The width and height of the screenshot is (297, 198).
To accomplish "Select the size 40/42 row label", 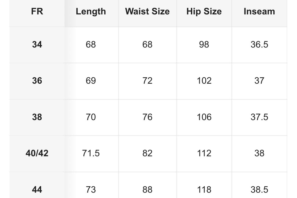I will pyautogui.click(x=37, y=153).
